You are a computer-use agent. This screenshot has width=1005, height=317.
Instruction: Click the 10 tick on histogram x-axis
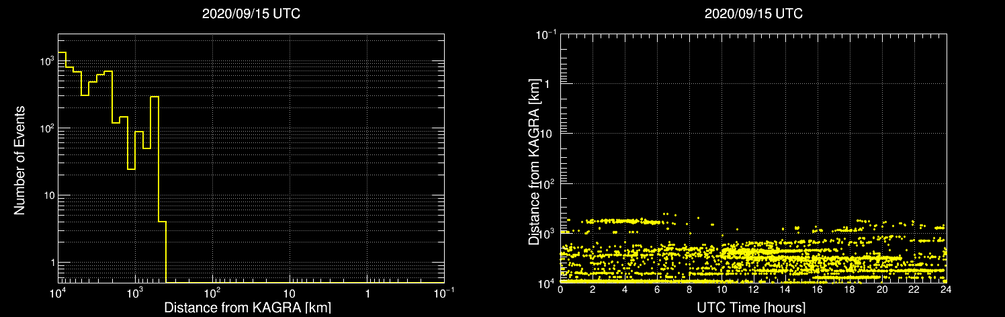[x=290, y=292]
